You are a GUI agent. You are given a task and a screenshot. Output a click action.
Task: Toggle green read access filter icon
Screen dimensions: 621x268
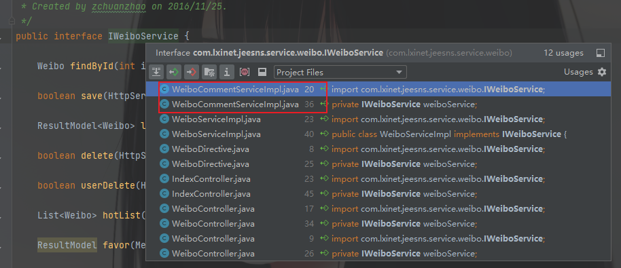tap(173, 72)
